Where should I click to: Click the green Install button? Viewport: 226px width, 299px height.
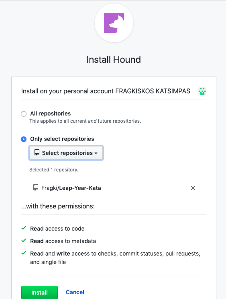pos(39,292)
